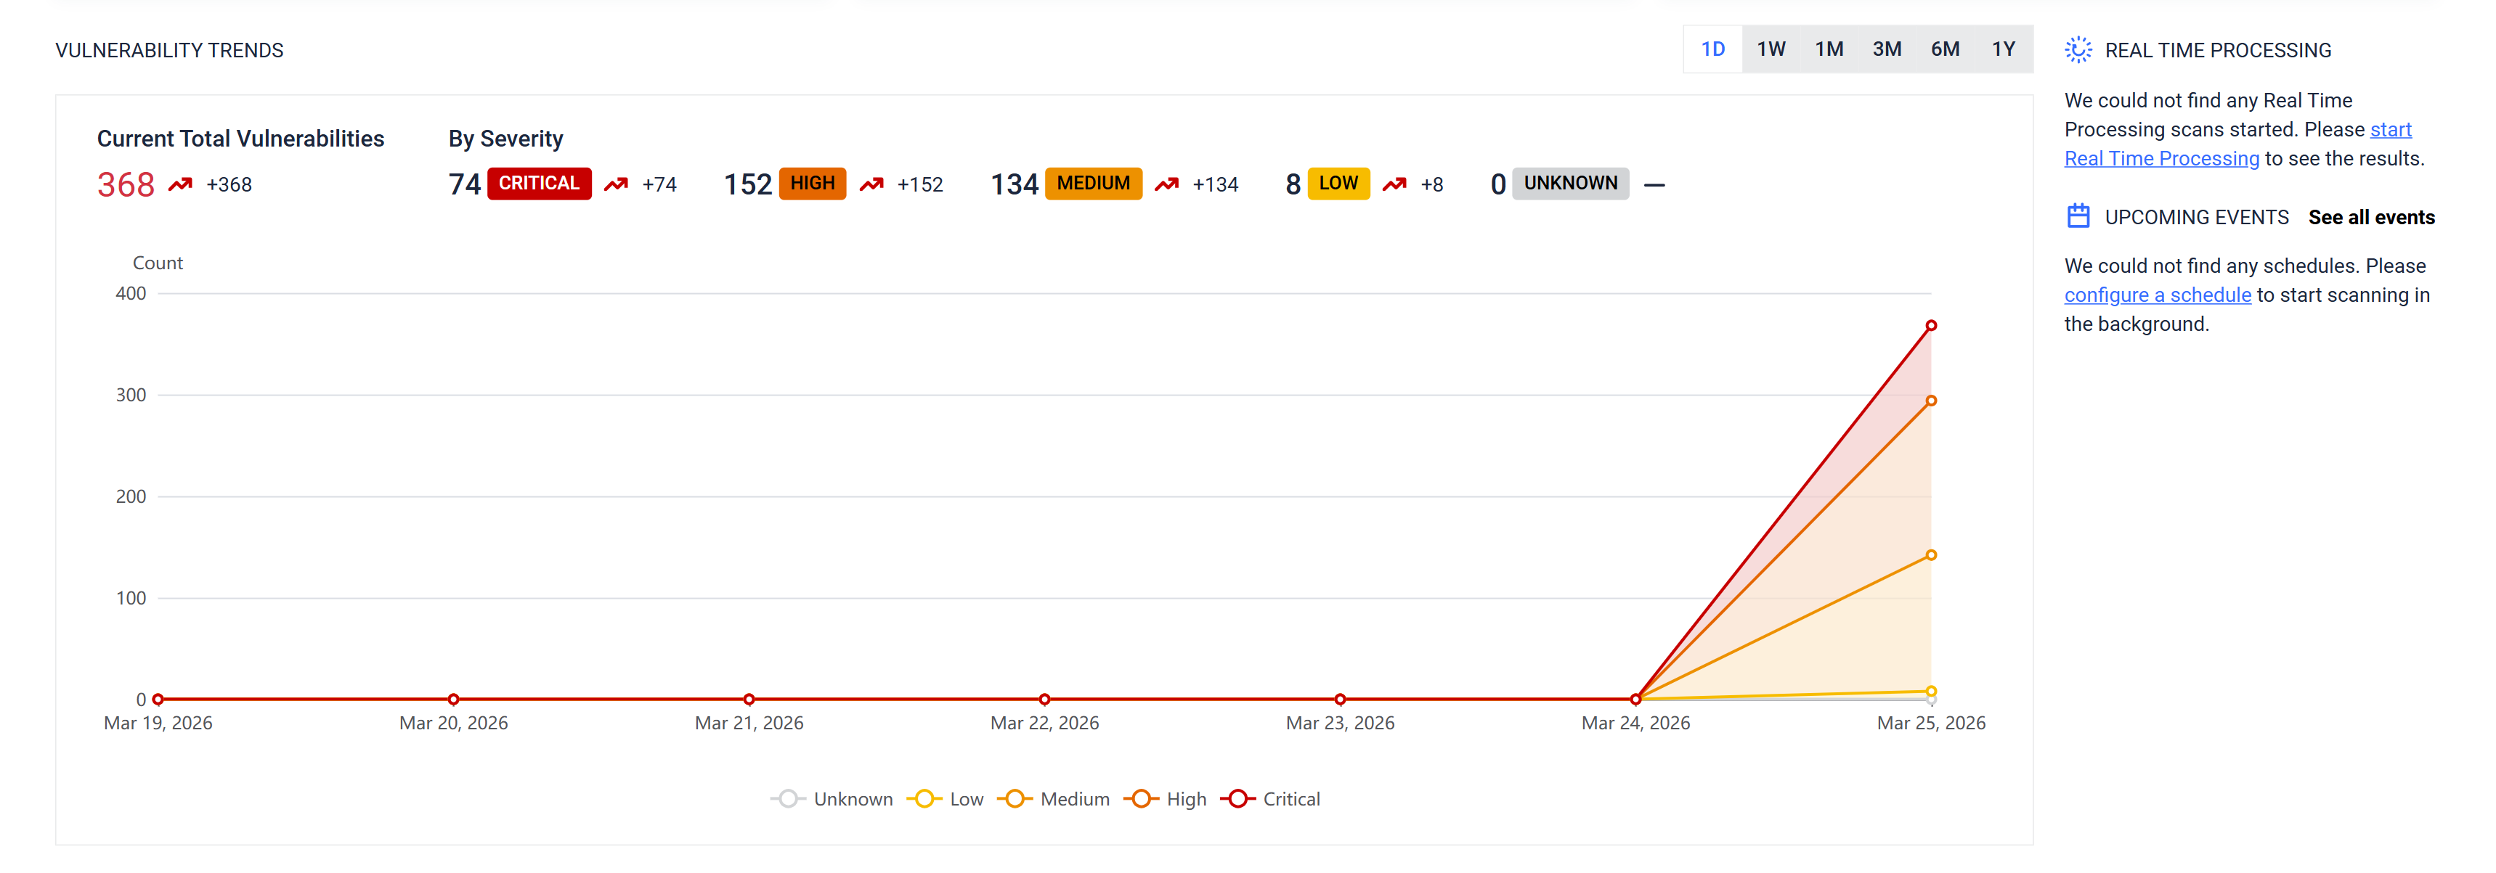Image resolution: width=2496 pixels, height=873 pixels.
Task: Click the dash icon beside UNKNOWN badge
Action: pyautogui.click(x=1654, y=185)
